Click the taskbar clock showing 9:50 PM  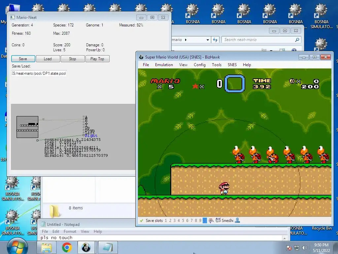pos(321,248)
